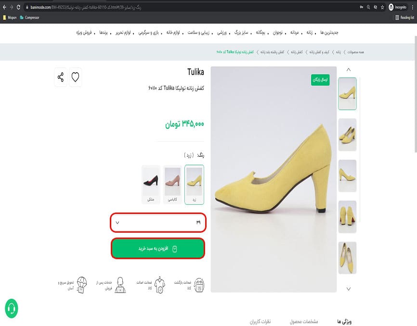Select the pink (گلبهی) color option
This screenshot has height=326, width=417.
coord(172,185)
